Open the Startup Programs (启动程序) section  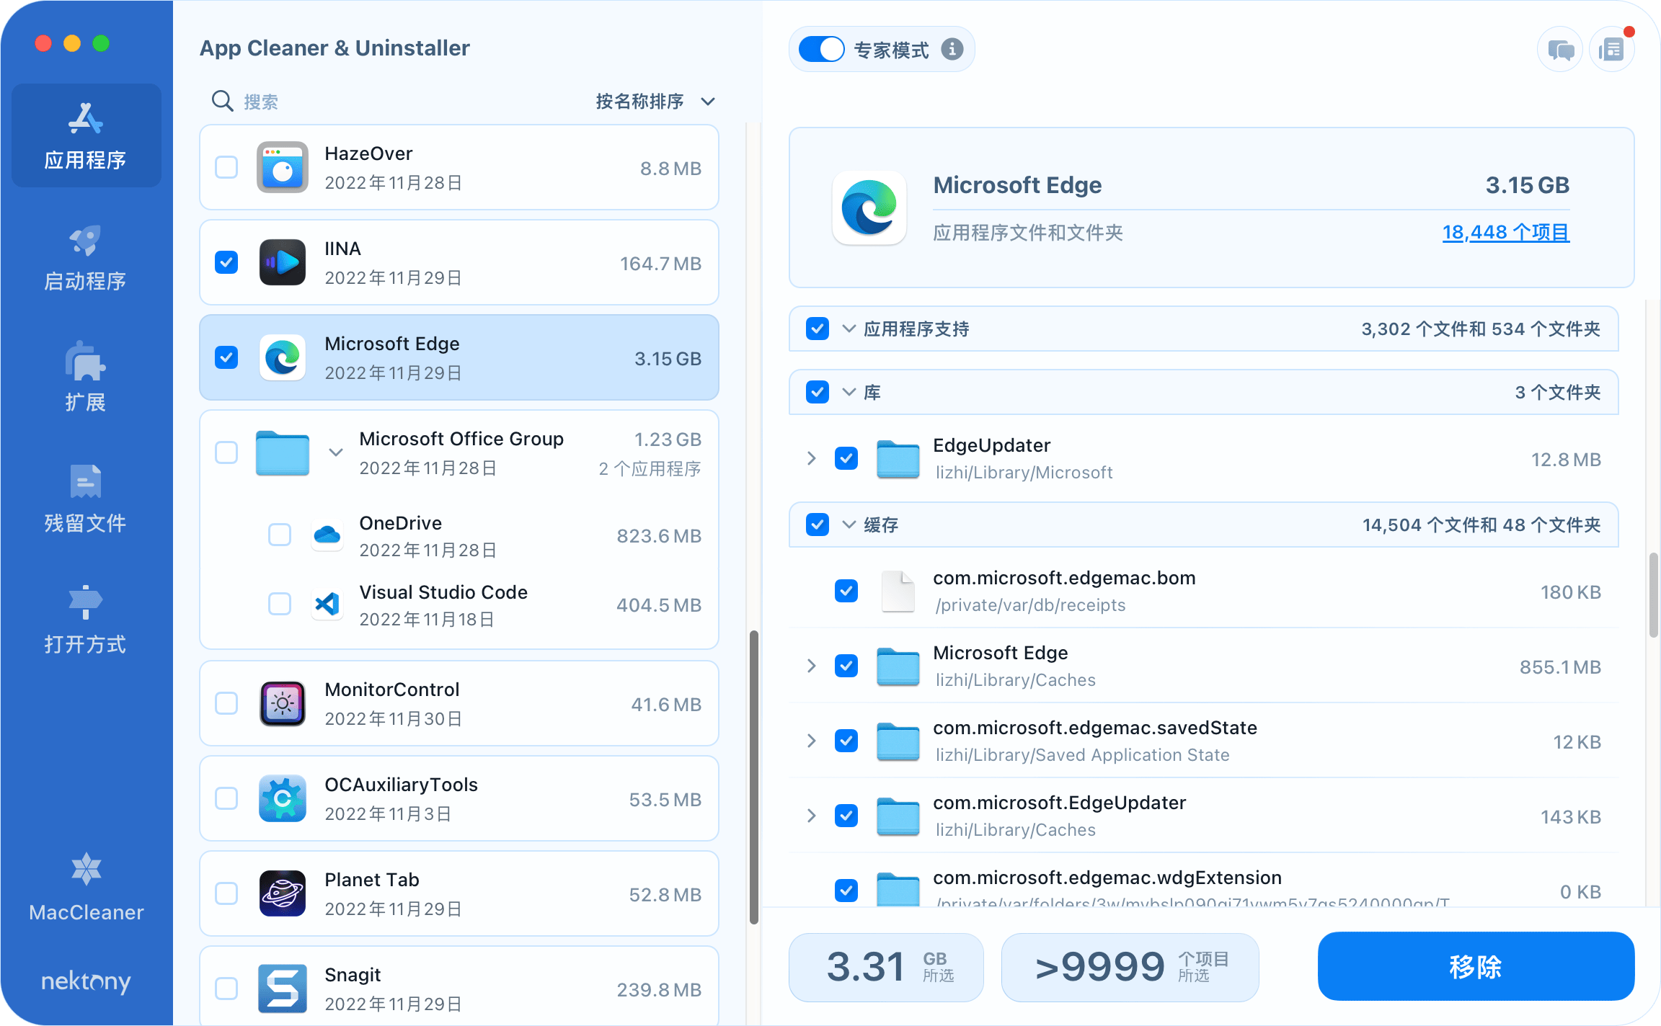tap(85, 258)
